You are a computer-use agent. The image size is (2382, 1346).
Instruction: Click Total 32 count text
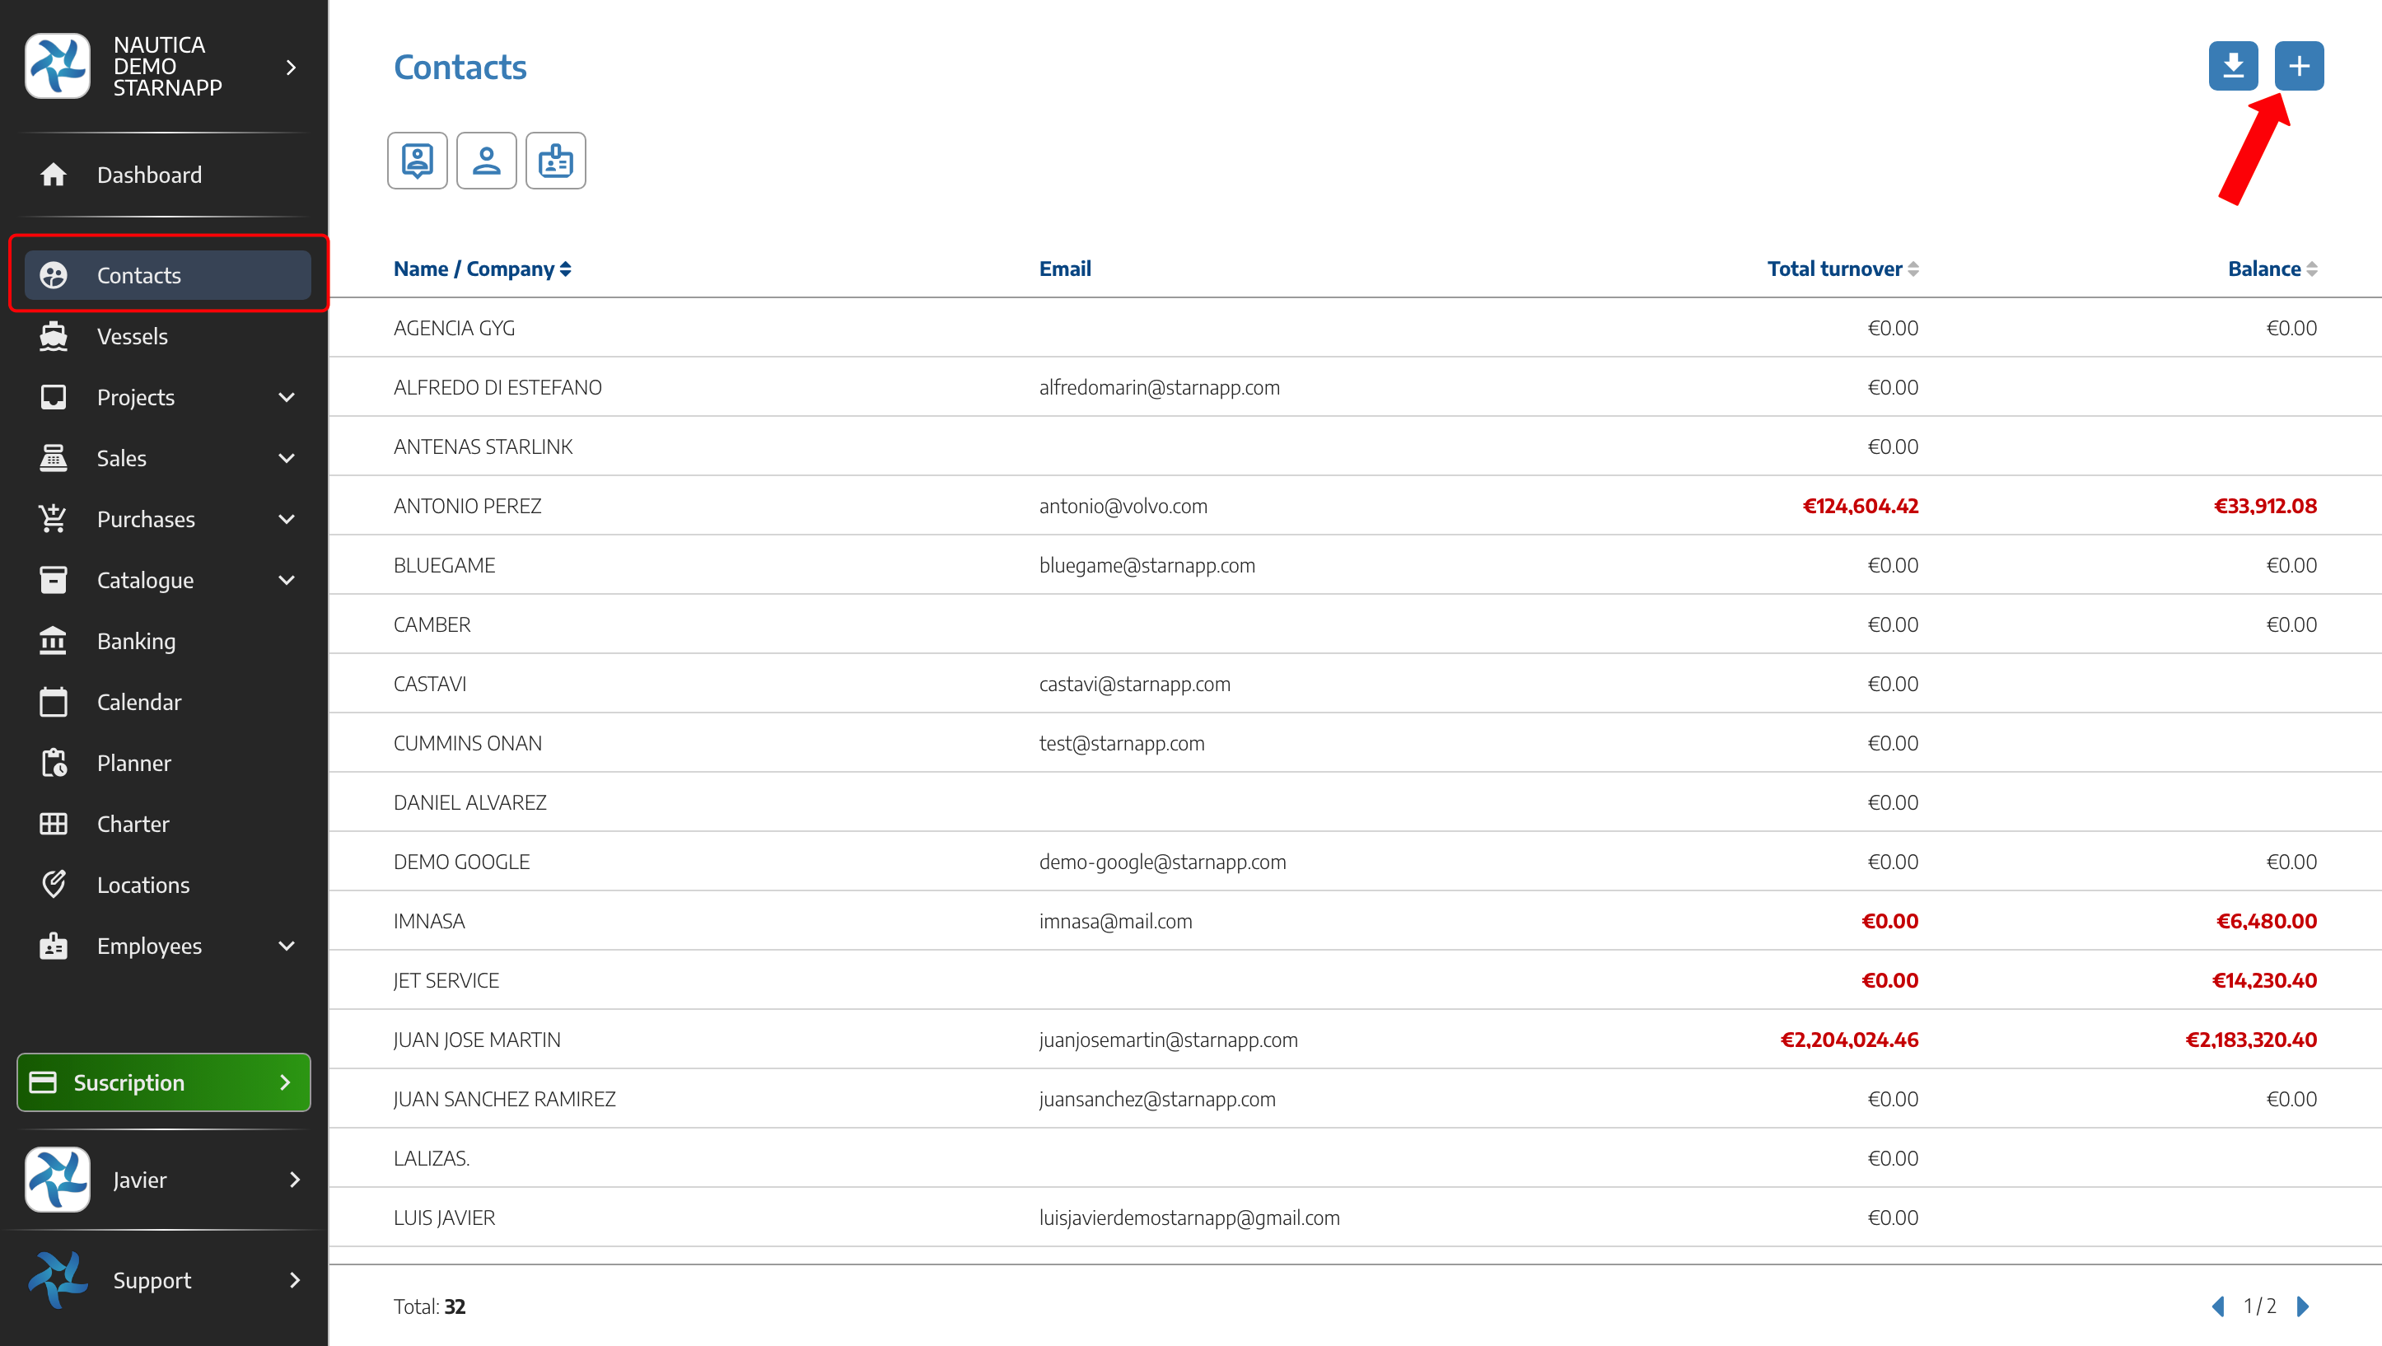(429, 1306)
